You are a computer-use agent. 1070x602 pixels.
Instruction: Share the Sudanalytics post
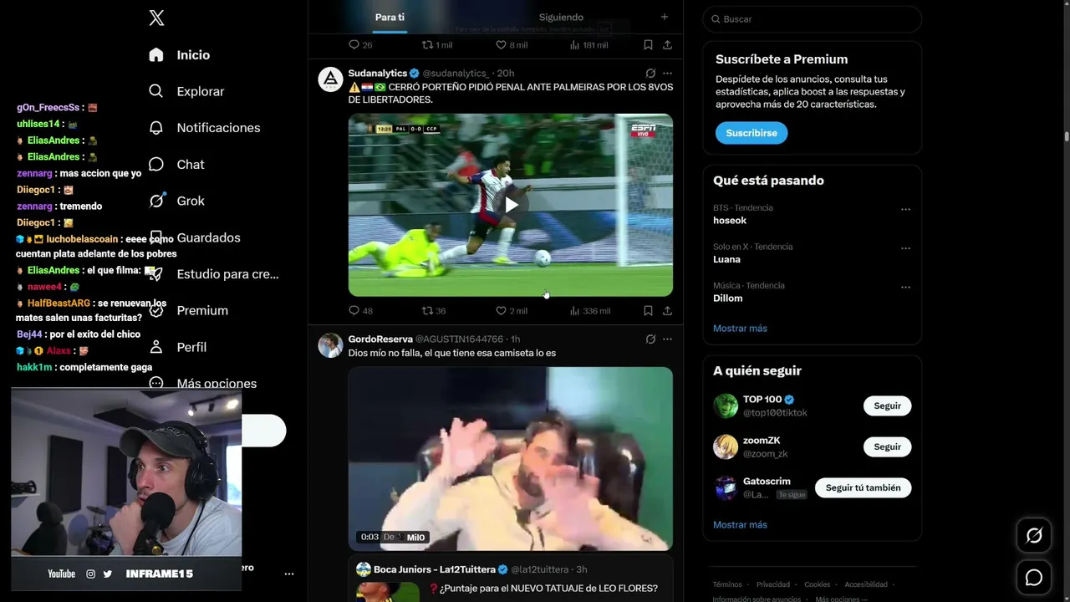[x=667, y=311]
